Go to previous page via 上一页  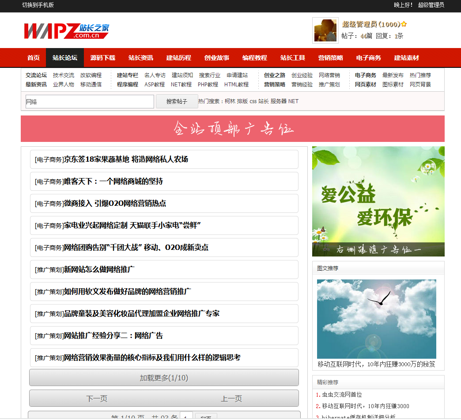[231, 398]
